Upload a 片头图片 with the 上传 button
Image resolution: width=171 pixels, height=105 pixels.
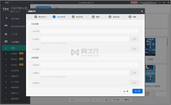[x=134, y=39]
